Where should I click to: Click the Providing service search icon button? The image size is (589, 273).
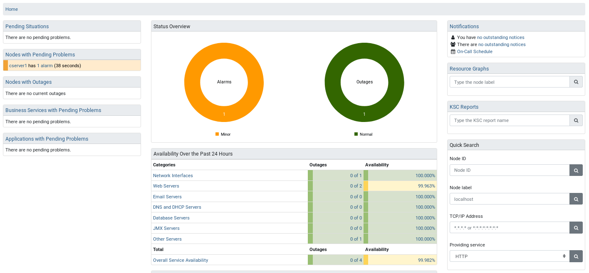click(x=576, y=256)
